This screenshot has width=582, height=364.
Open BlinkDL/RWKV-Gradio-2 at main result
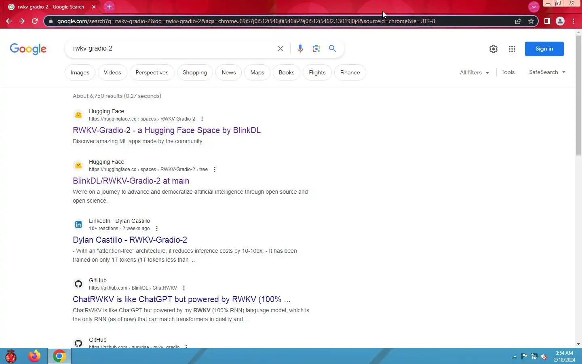point(131,181)
